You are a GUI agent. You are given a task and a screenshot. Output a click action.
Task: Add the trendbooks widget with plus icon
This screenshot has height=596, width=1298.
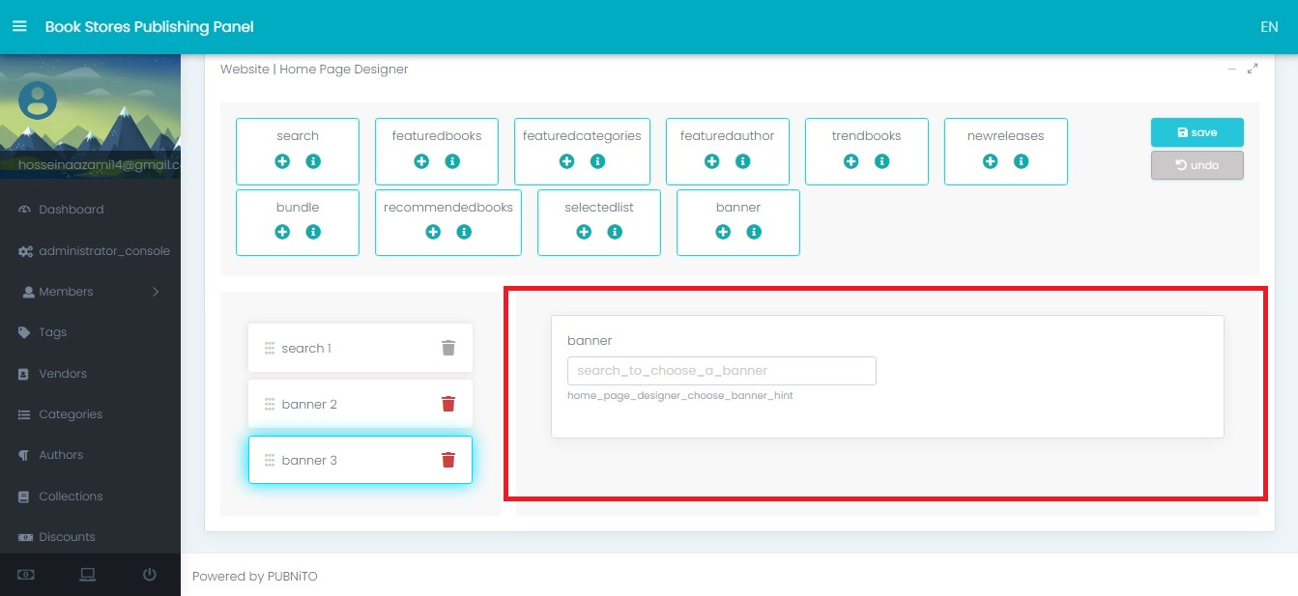click(x=851, y=161)
